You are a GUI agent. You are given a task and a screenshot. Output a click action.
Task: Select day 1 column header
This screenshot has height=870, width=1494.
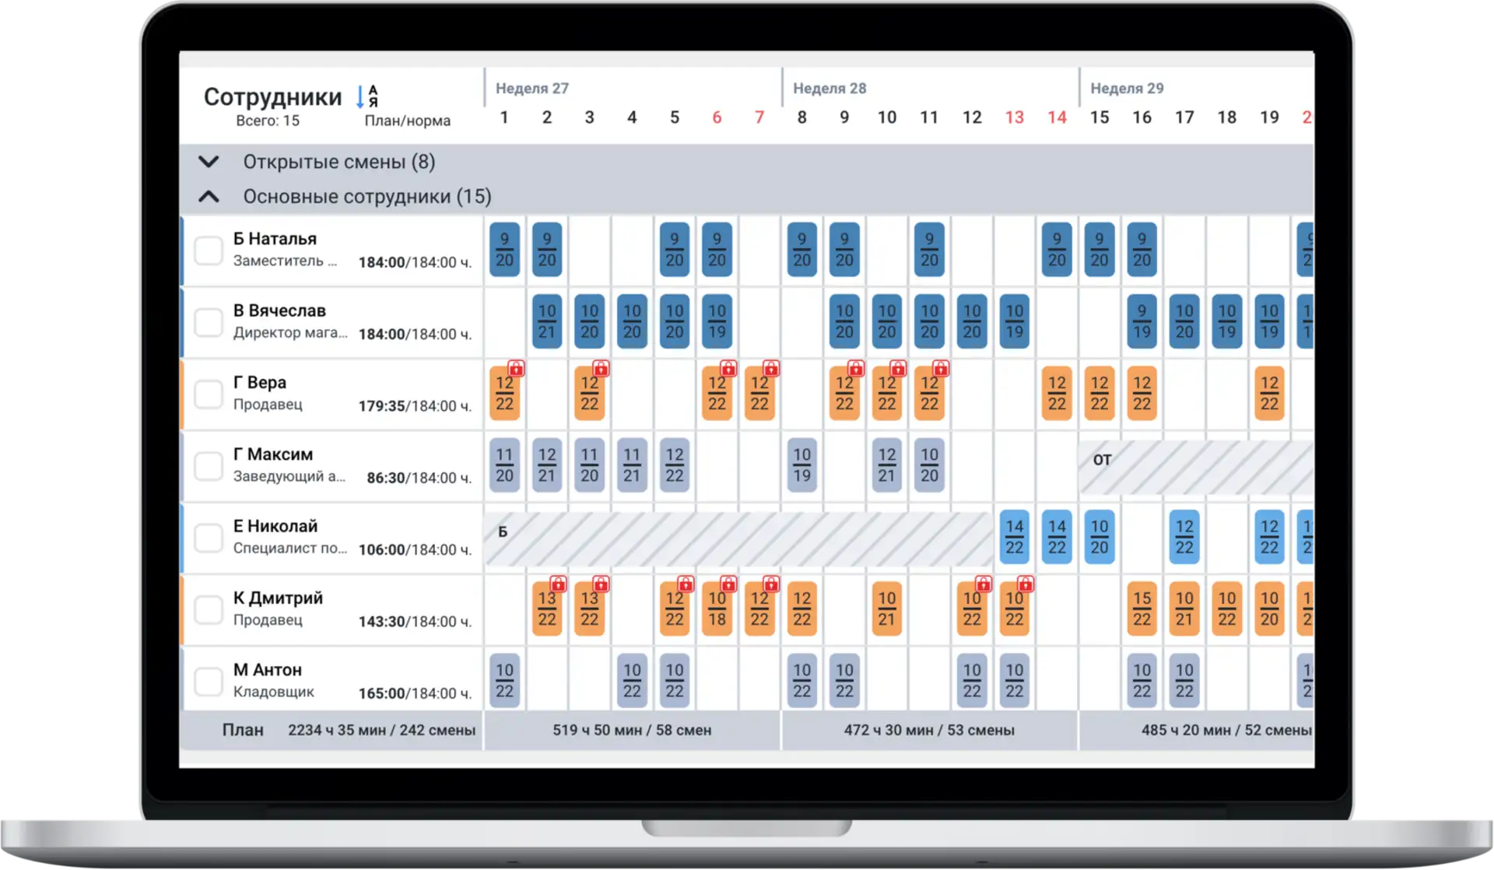(x=504, y=118)
